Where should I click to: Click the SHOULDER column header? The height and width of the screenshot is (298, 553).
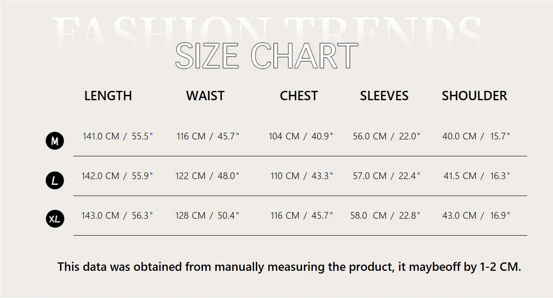pos(474,96)
